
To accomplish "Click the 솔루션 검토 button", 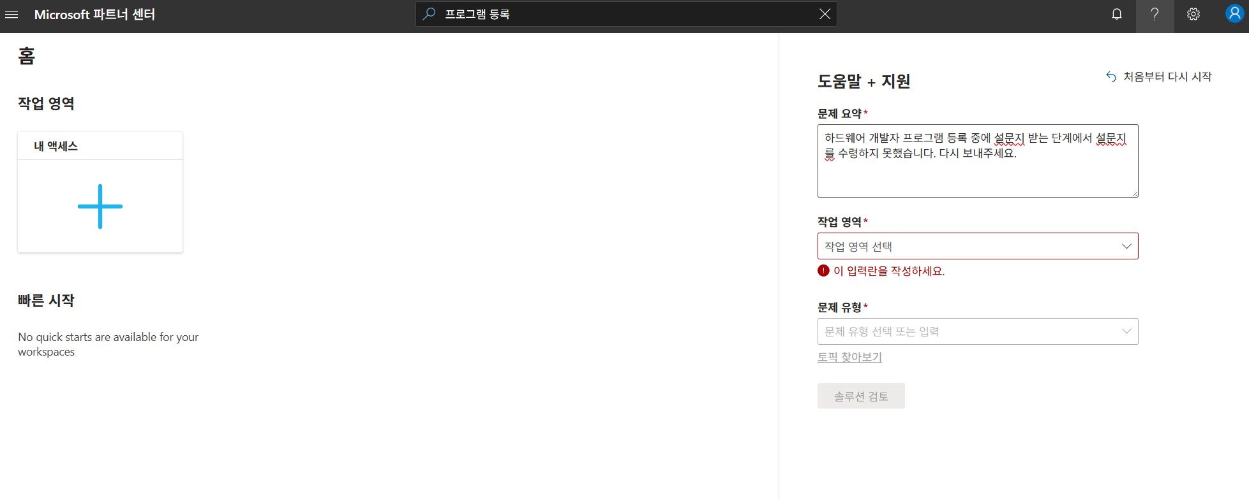I will pos(861,396).
